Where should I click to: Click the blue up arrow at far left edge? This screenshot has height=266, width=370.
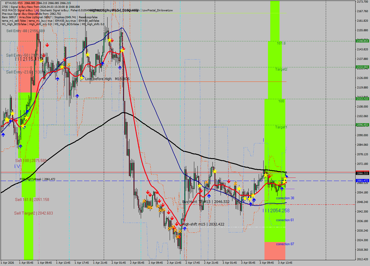point(3,135)
